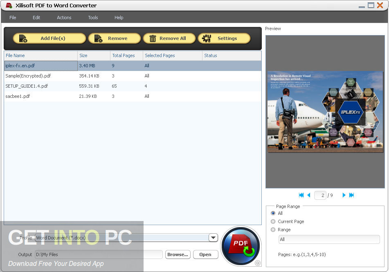
Task: Click the 3.40 MB size cell
Action: click(x=87, y=66)
